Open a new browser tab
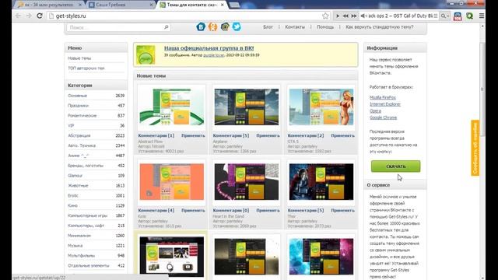This screenshot has width=498, height=280. coord(234,5)
